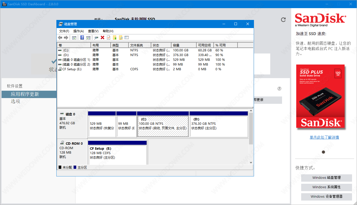Select the (C:) volume row in the list
The height and width of the screenshot is (205, 357).
155,50
